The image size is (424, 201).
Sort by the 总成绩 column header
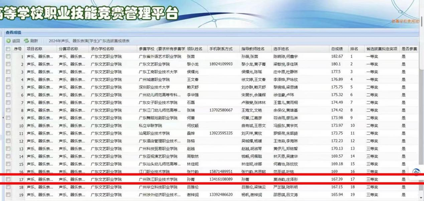coord(337,49)
